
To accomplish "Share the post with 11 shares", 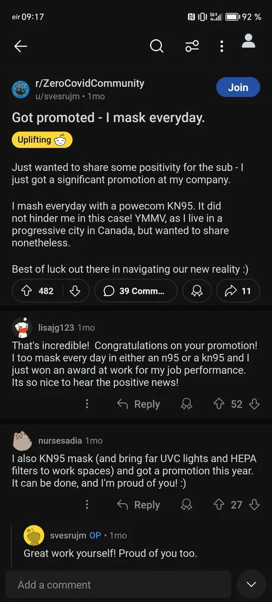I will point(238,291).
